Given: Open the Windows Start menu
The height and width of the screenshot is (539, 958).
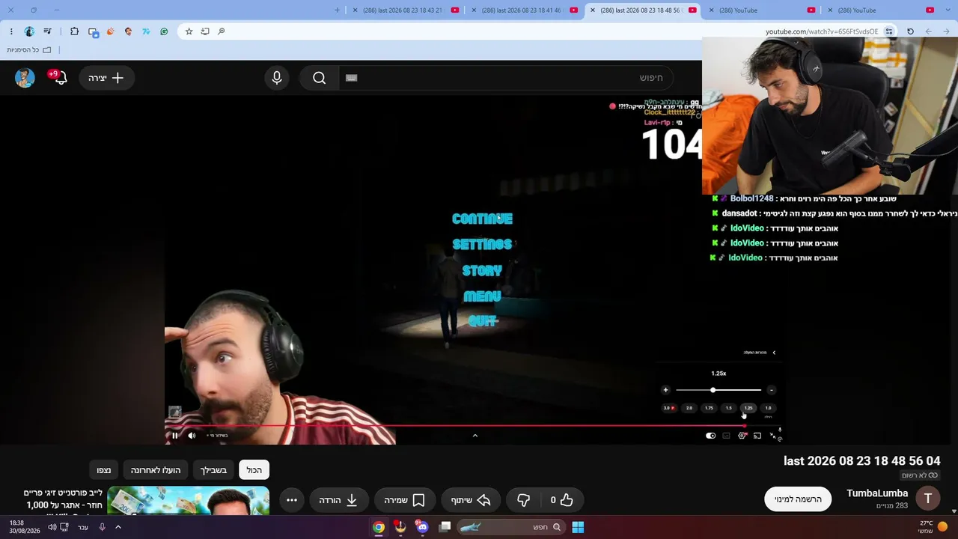Looking at the screenshot, I should [x=578, y=527].
